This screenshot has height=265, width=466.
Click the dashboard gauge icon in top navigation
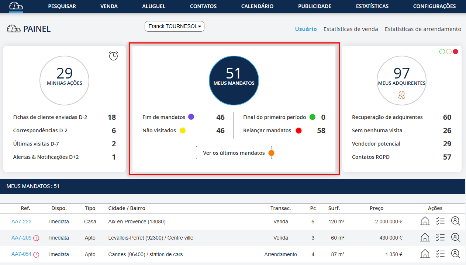click(16, 6)
